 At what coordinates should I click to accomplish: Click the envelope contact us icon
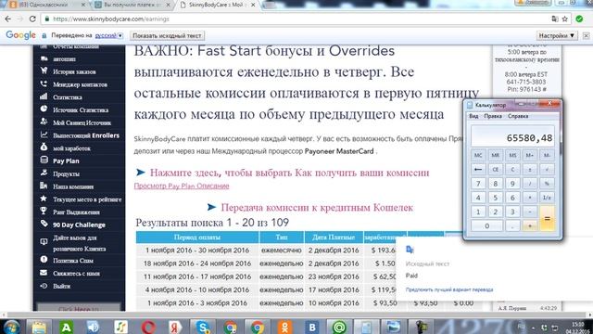[x=44, y=273]
